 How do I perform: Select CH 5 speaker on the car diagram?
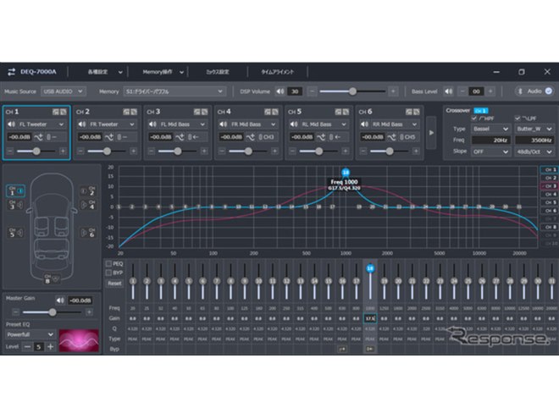point(15,233)
